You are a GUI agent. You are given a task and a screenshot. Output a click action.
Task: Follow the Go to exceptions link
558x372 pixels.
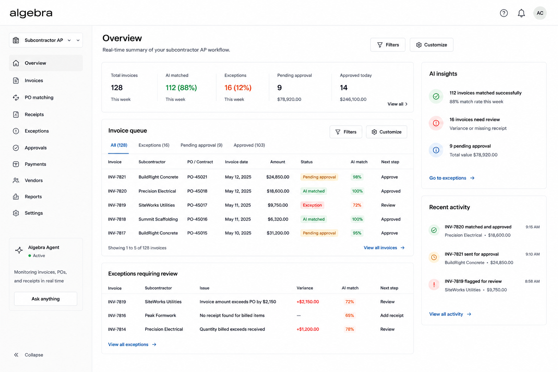point(452,178)
